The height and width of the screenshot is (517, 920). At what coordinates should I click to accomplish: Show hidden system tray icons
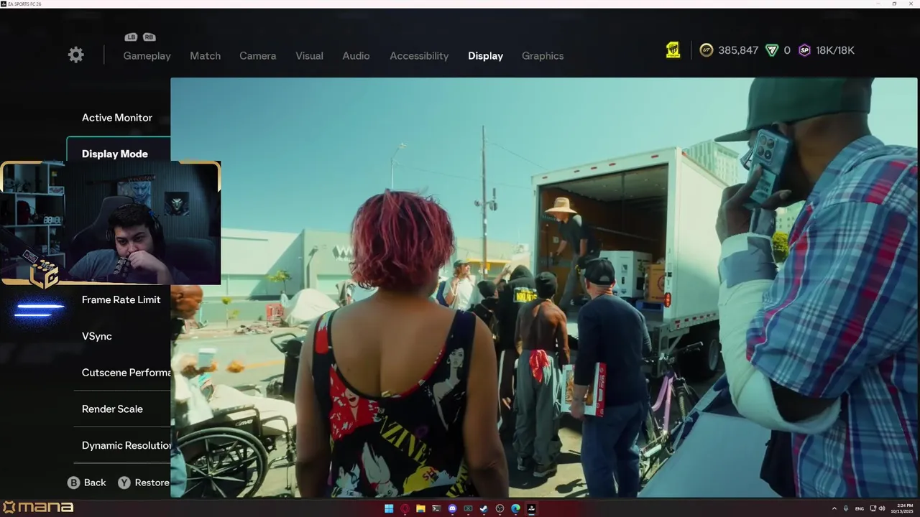(834, 508)
